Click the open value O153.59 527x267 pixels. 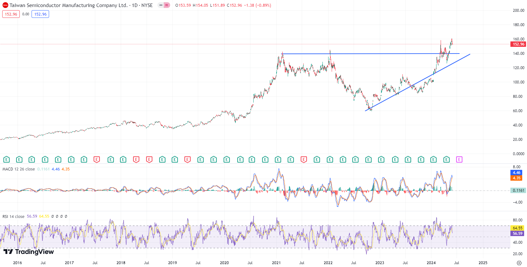click(x=183, y=5)
